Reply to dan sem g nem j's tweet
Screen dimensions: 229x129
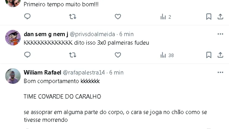click(x=28, y=55)
